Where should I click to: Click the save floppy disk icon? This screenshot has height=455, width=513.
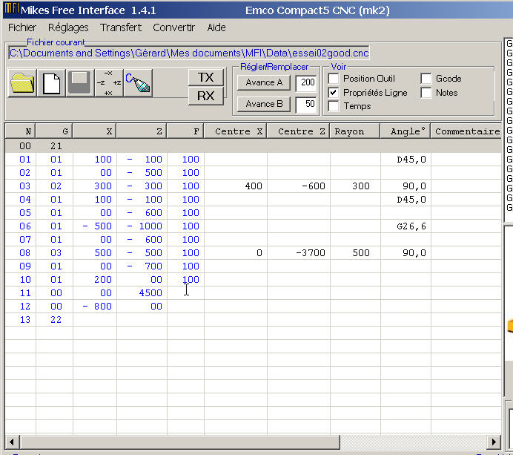[80, 83]
